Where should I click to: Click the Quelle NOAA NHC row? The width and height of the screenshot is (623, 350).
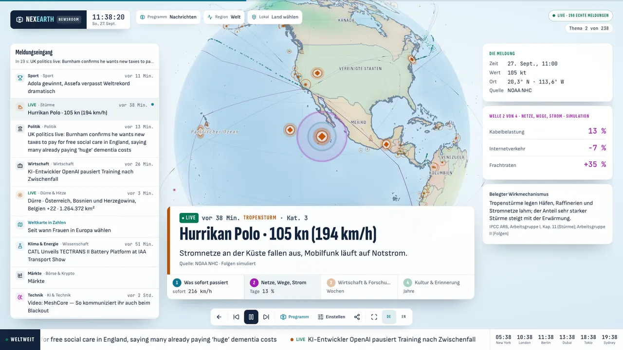[548, 90]
